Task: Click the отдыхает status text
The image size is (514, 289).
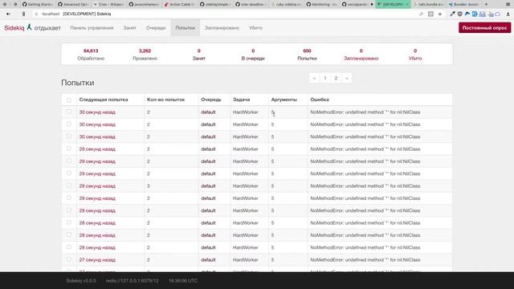Action: tap(47, 28)
